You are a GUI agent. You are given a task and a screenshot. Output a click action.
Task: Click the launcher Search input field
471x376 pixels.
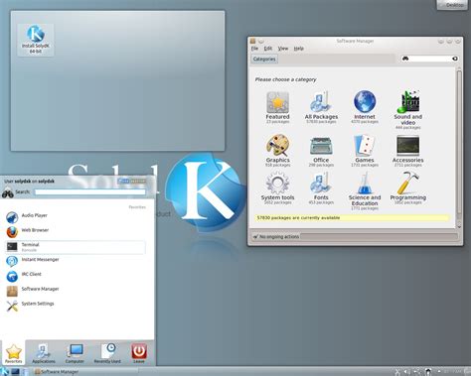(x=90, y=191)
